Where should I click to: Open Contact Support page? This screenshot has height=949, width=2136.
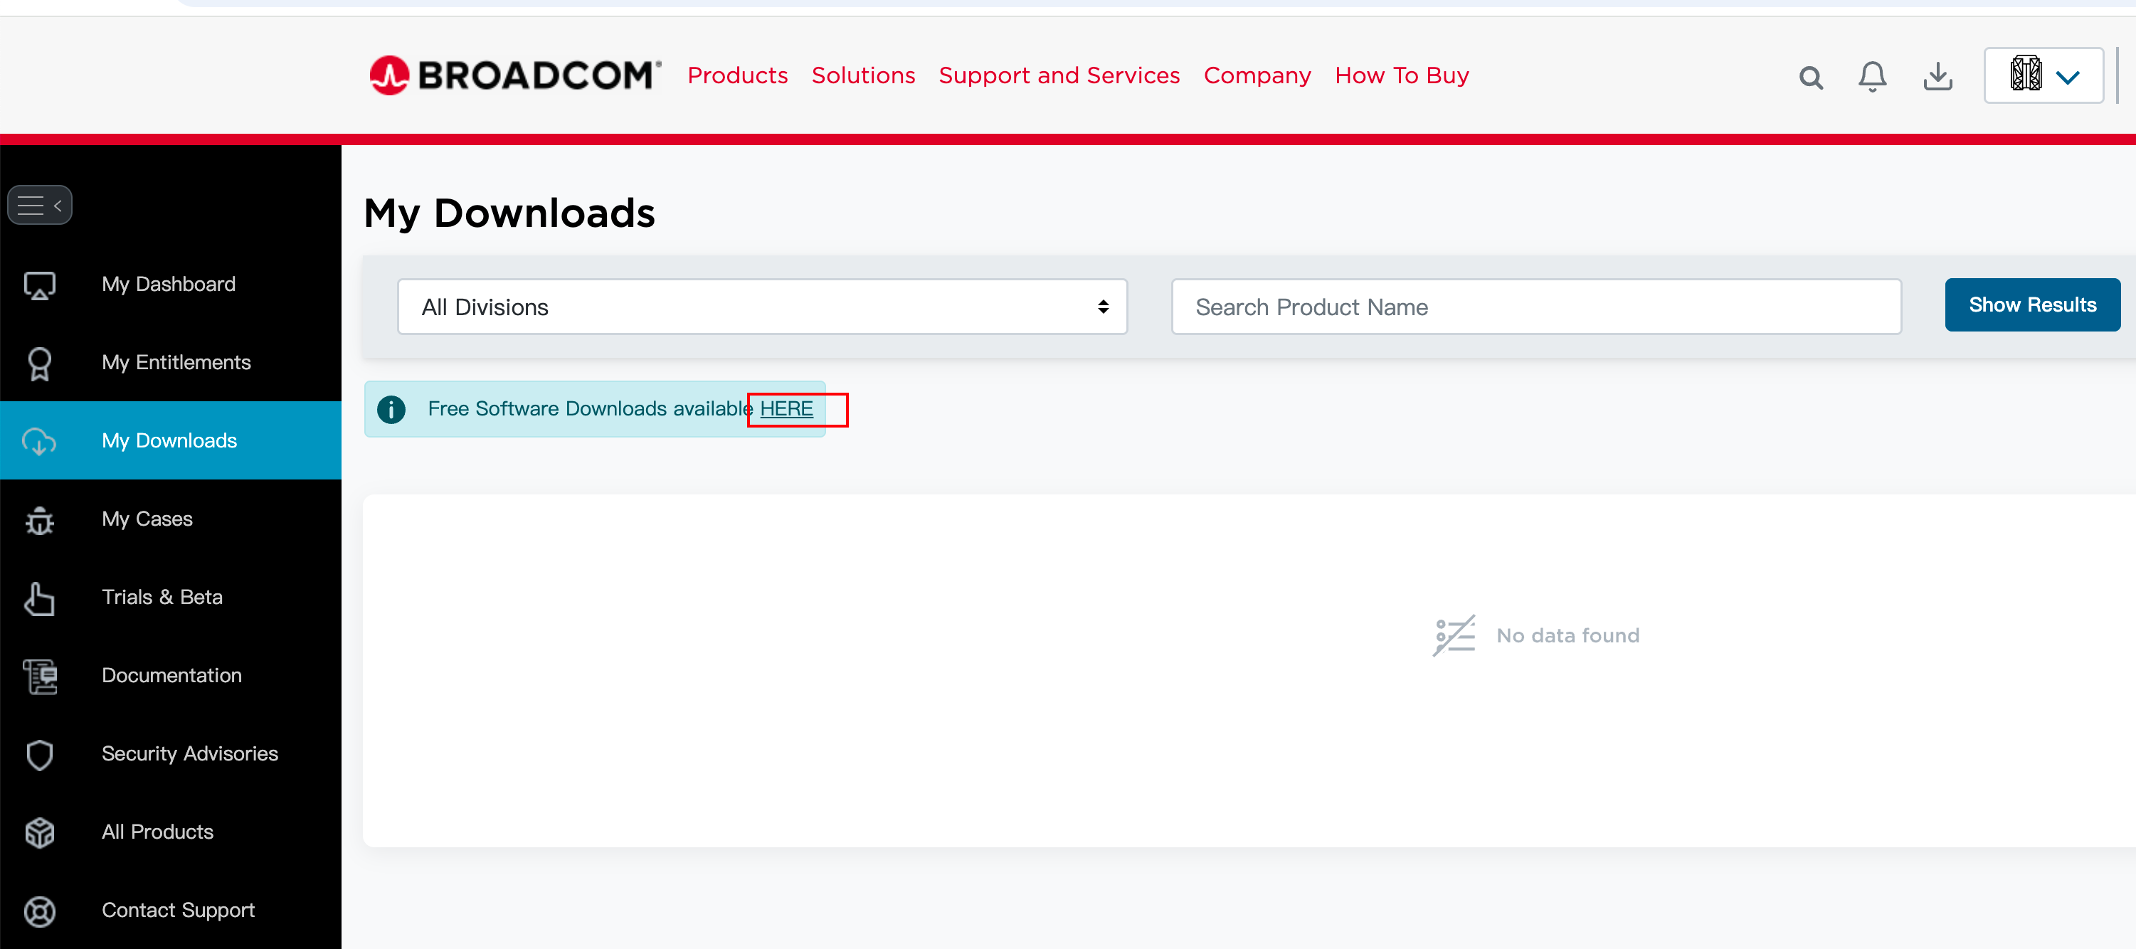click(171, 910)
